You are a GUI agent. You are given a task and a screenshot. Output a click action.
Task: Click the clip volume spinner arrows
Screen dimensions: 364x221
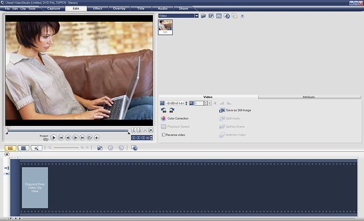(x=206, y=103)
